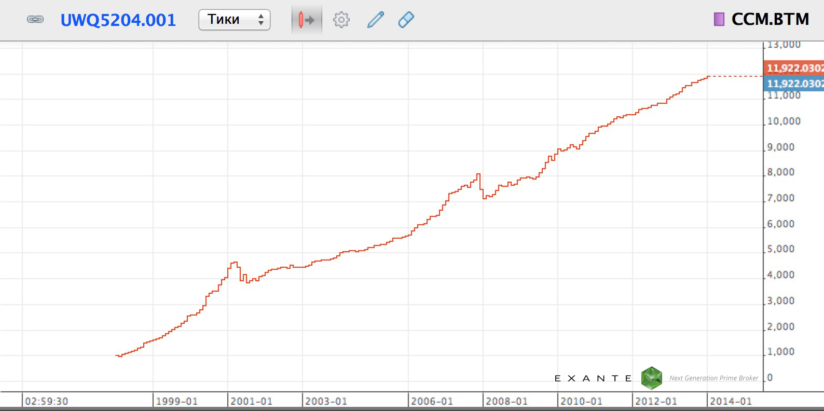Select the eraser tool
824x411 pixels.
tap(406, 20)
